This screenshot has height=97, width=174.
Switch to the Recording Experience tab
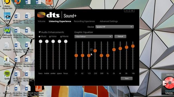84,21
